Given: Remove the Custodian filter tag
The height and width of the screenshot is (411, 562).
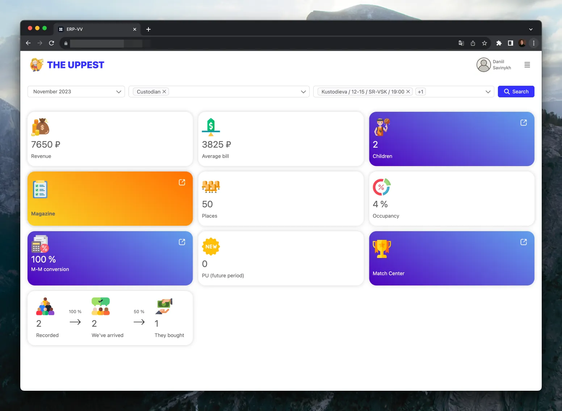Looking at the screenshot, I should coord(164,92).
